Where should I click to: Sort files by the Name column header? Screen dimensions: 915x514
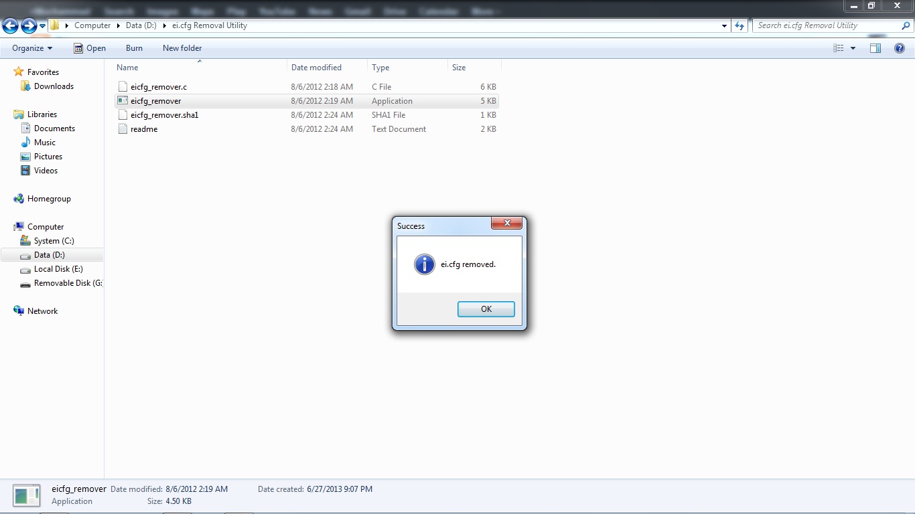click(x=127, y=67)
